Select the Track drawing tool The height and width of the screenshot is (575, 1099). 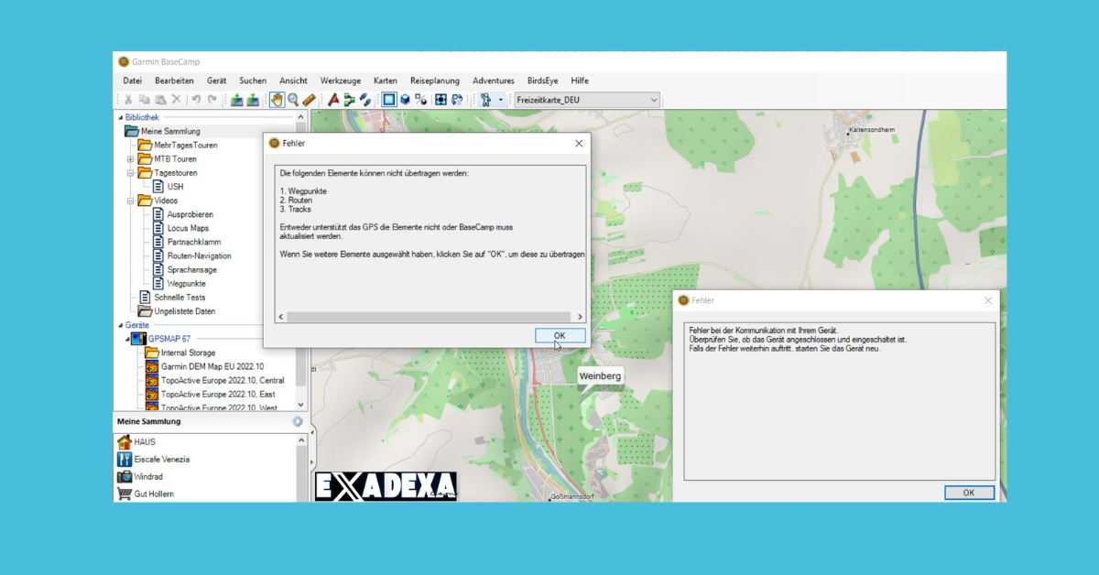[365, 100]
